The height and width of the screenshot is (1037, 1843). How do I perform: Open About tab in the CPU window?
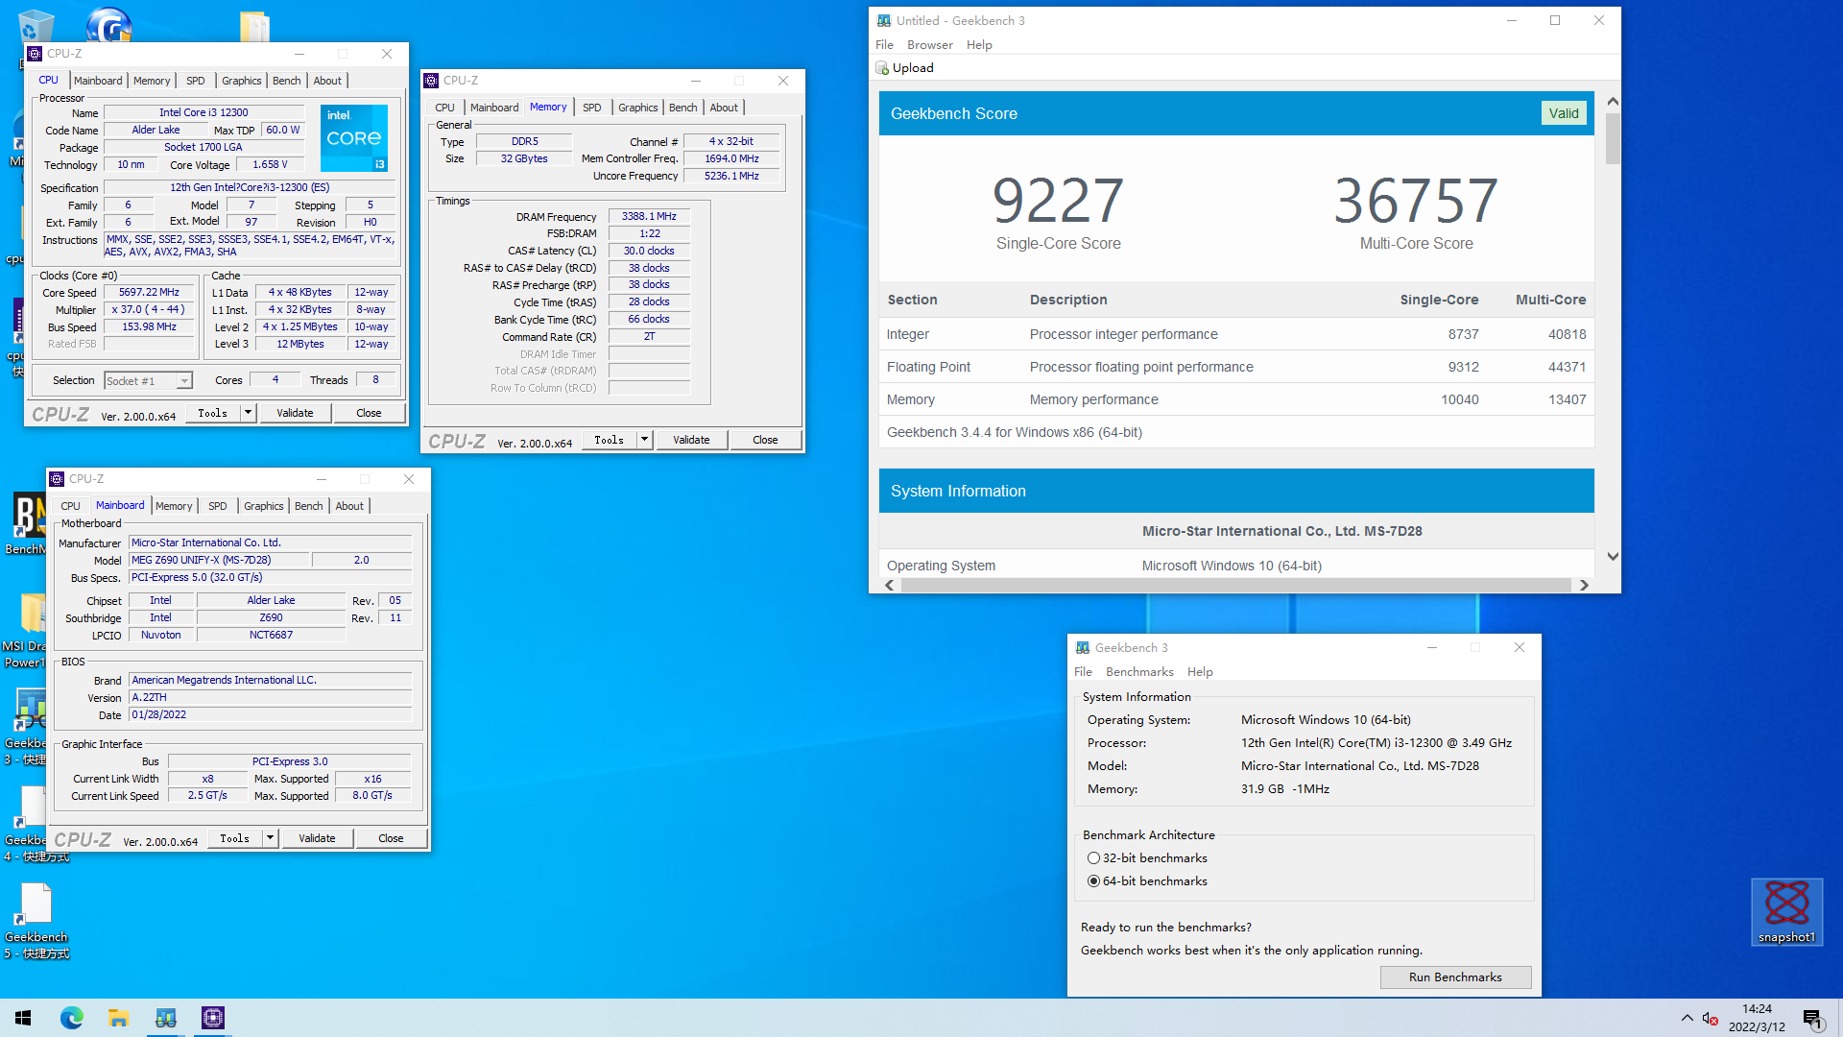click(327, 81)
